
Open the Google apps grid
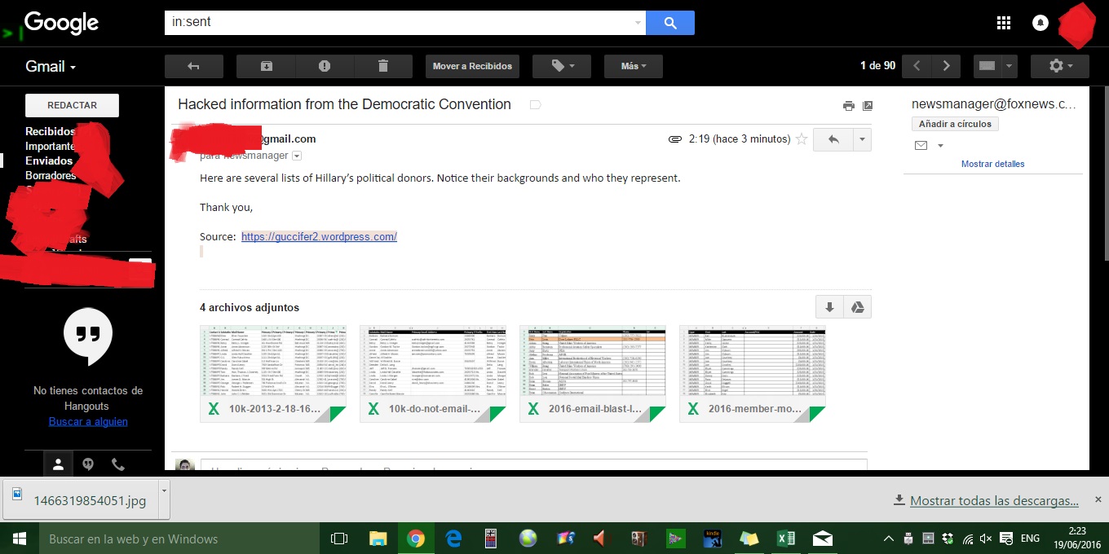(1004, 23)
